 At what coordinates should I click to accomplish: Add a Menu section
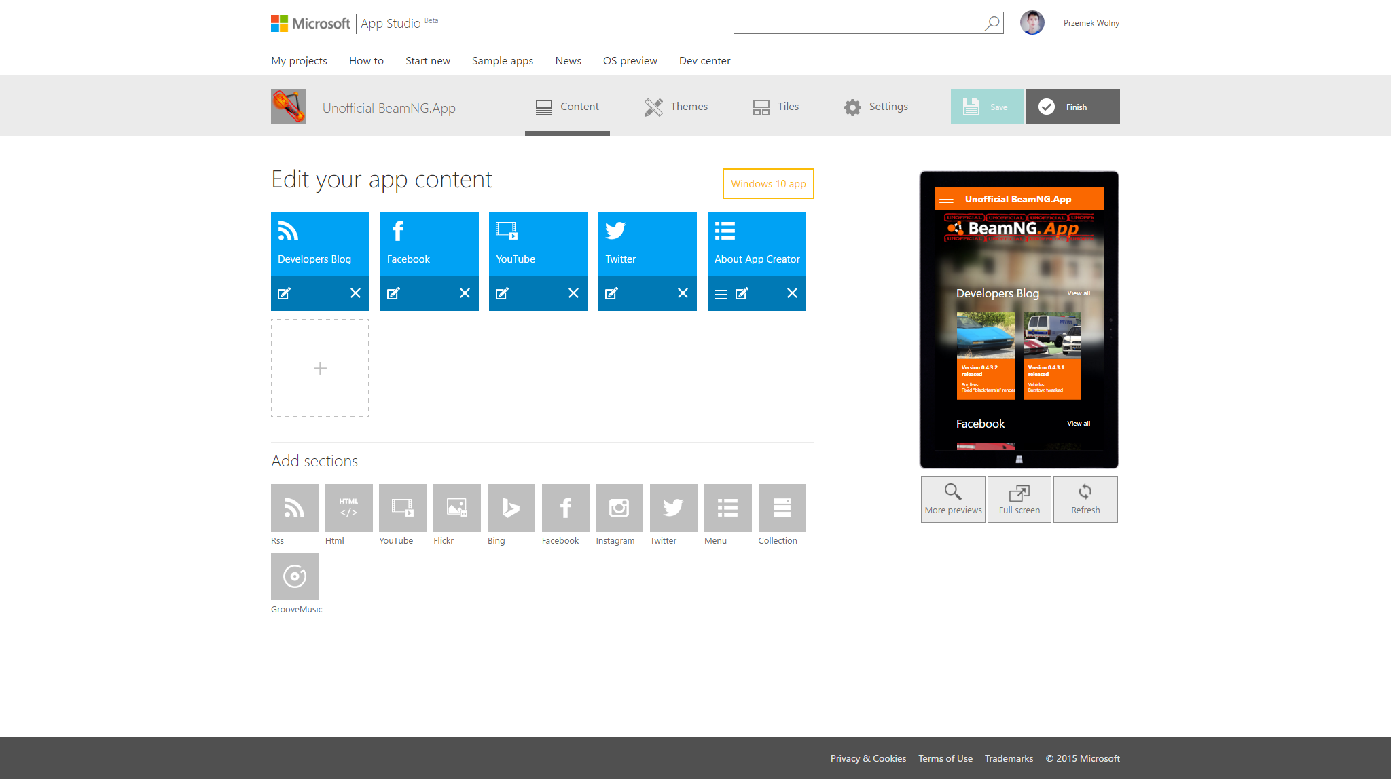pyautogui.click(x=728, y=508)
